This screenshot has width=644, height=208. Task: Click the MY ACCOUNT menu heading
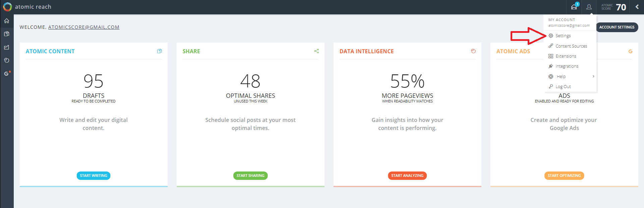tap(562, 20)
